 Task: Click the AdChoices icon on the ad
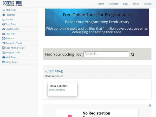pos(150,106)
